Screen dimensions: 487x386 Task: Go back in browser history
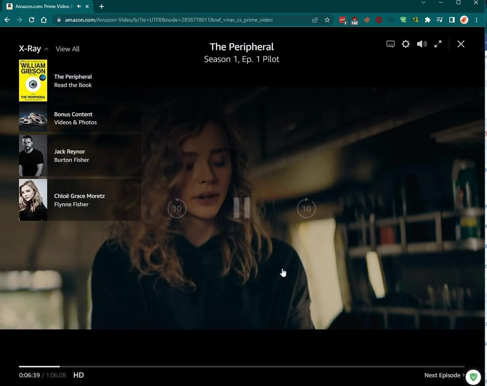click(x=7, y=20)
